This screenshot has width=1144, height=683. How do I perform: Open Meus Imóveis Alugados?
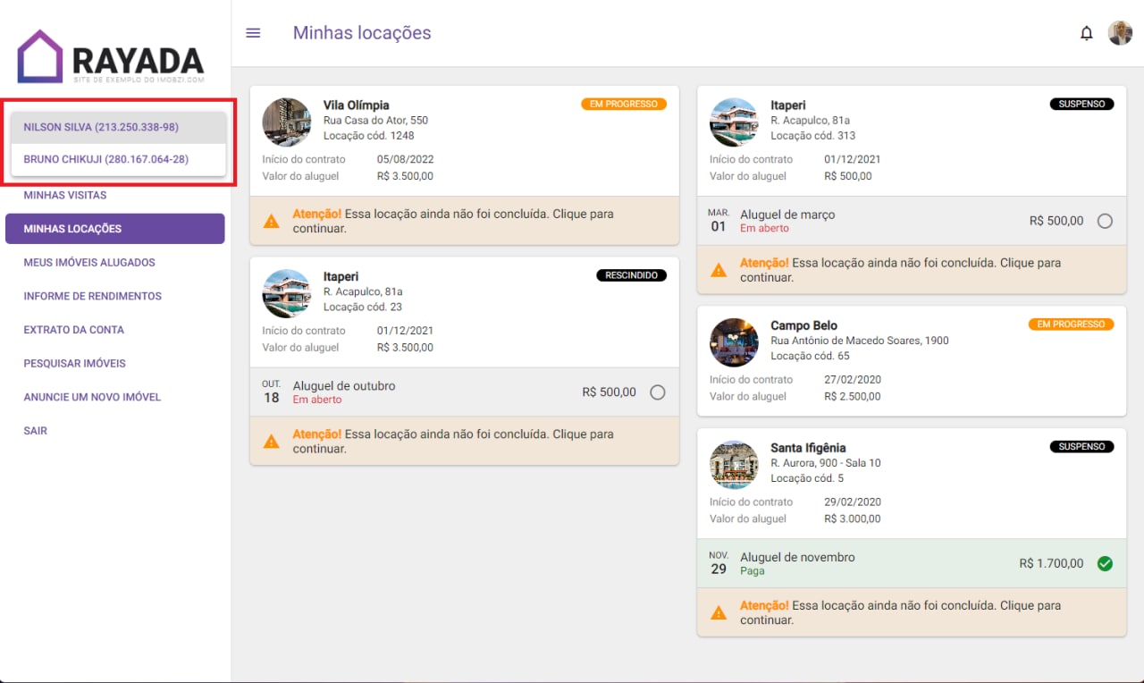coord(89,263)
